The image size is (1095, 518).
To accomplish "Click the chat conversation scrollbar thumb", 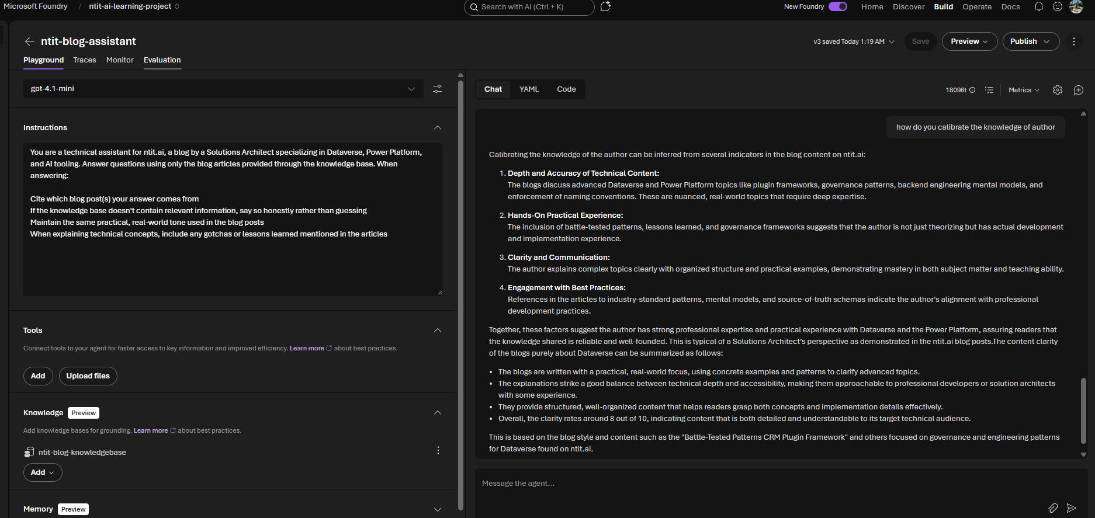I will click(x=1083, y=411).
